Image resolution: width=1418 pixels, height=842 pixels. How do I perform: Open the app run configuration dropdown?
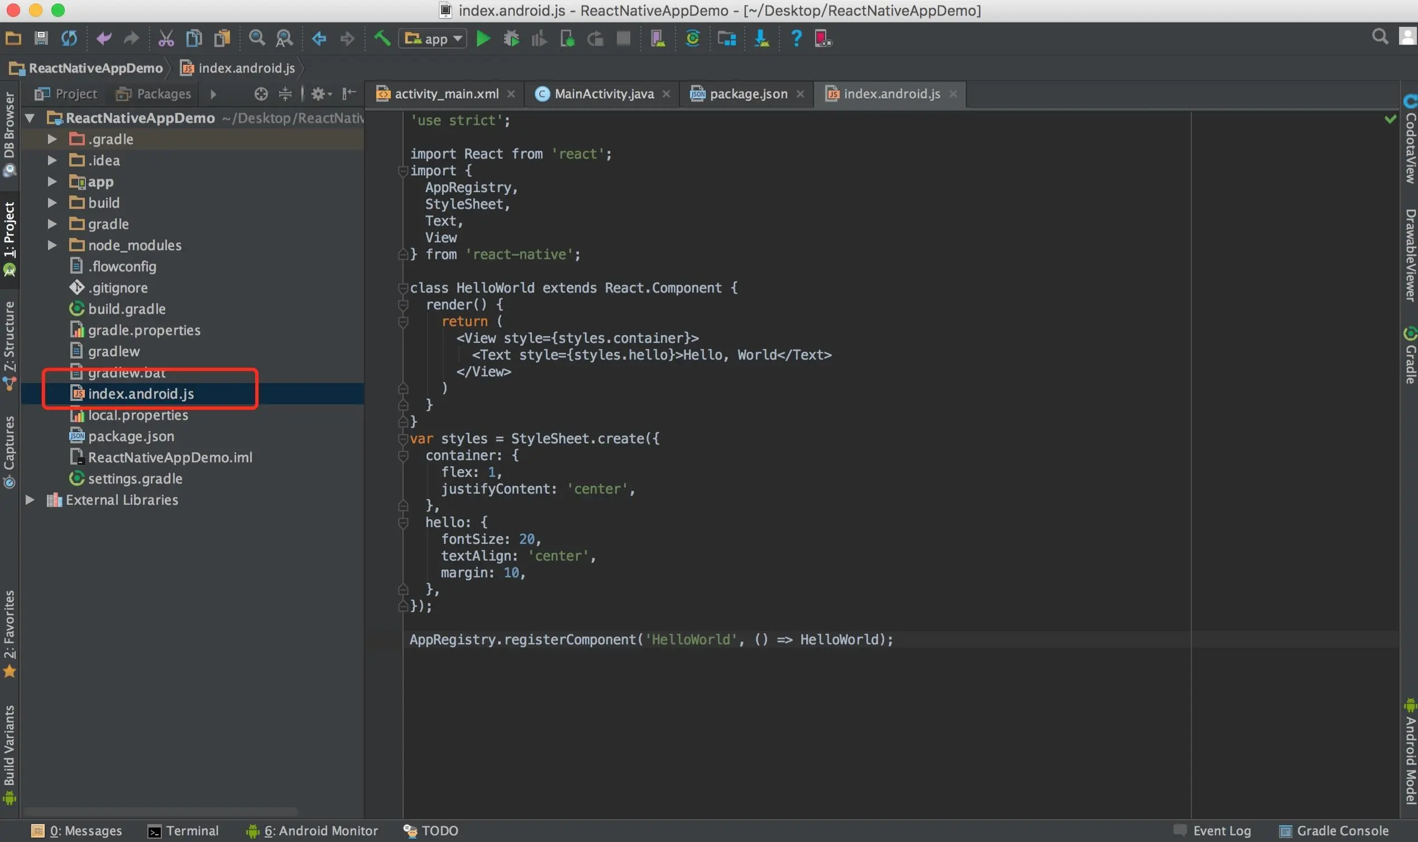pyautogui.click(x=433, y=39)
